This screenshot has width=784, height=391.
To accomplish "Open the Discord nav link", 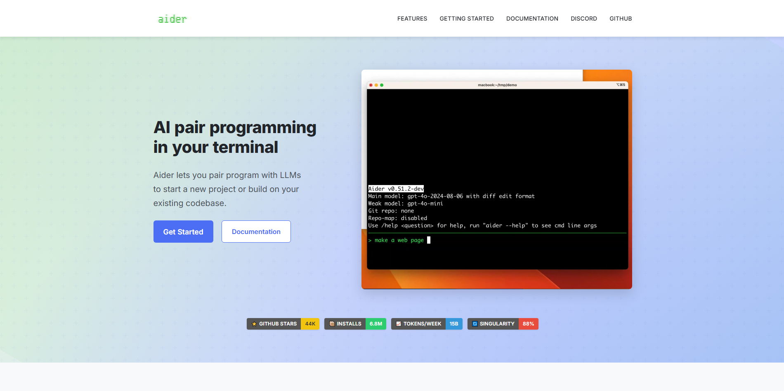I will 584,19.
